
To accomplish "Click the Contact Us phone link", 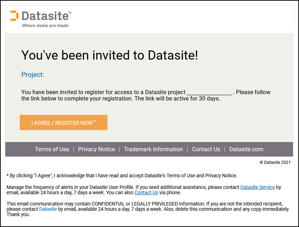I will point(146,192).
